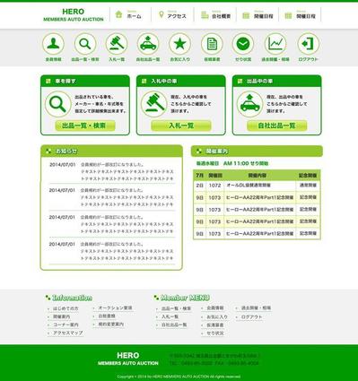Image resolution: width=358 pixels, height=381 pixels.
Task: Open the gavel icon labeled 入札一覧
Action: tap(117, 44)
